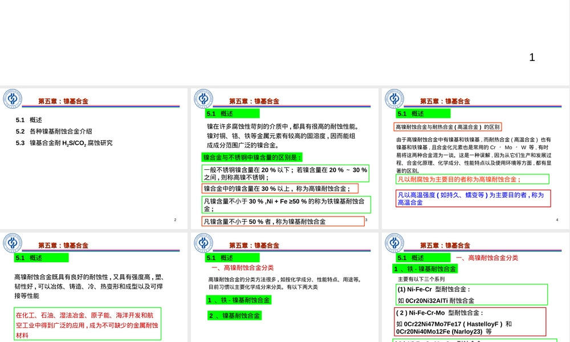This screenshot has width=570, height=342.
Task: Select the paragraph starting '由于高镍耐蚀合金中有镍基和铁镍基'
Action: [474, 155]
